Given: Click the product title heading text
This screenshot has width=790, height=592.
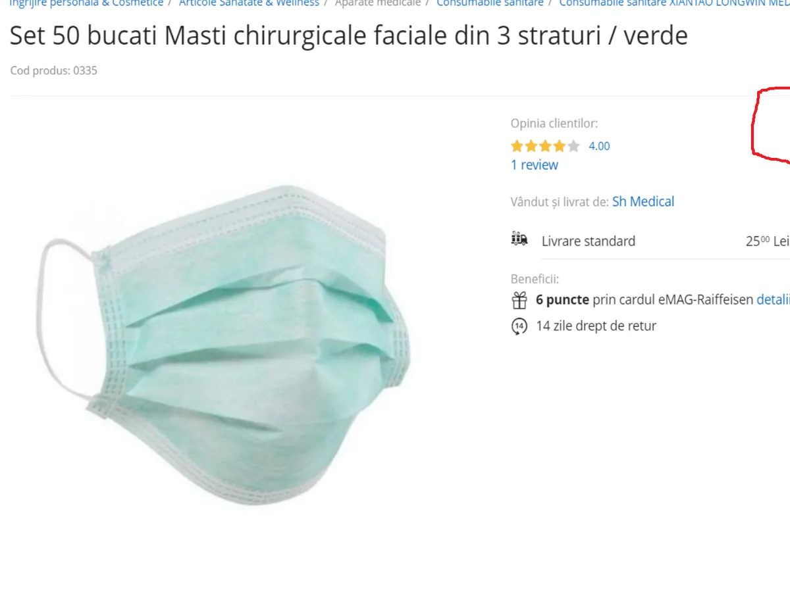Looking at the screenshot, I should pos(348,36).
